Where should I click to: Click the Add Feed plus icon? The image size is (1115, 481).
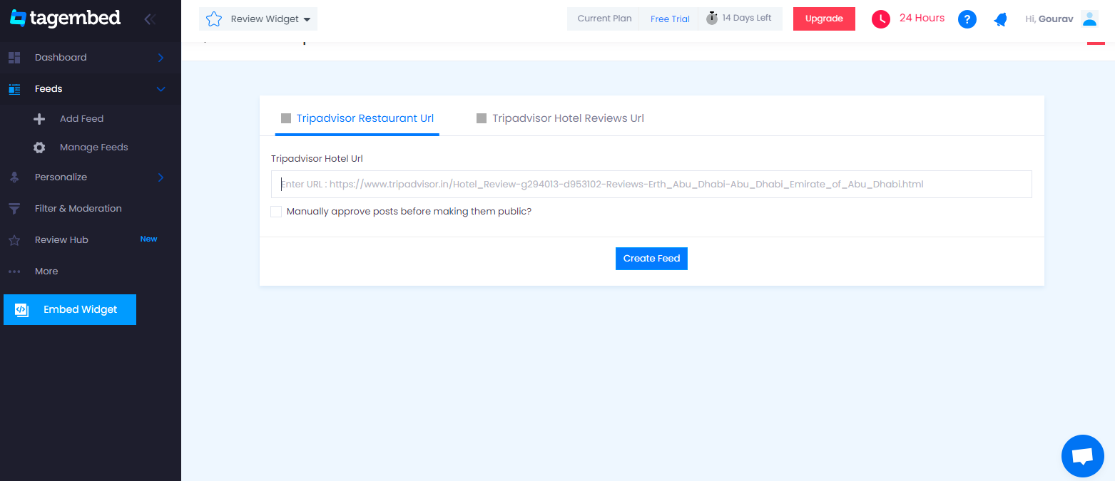[39, 119]
